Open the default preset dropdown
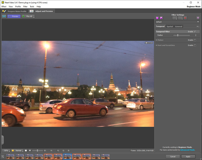Image resolution: width=202 pixels, height=160 pixels. click(177, 22)
